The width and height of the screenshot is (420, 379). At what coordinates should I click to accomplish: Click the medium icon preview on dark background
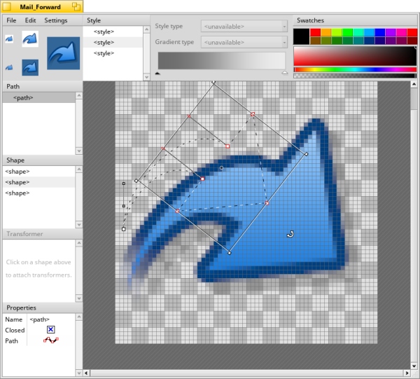(x=29, y=68)
